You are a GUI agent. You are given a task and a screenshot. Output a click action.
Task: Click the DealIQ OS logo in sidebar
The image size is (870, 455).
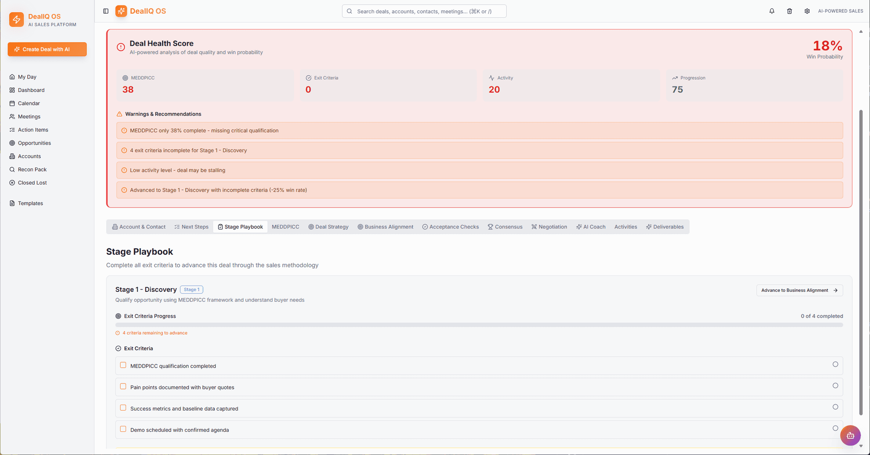point(17,19)
